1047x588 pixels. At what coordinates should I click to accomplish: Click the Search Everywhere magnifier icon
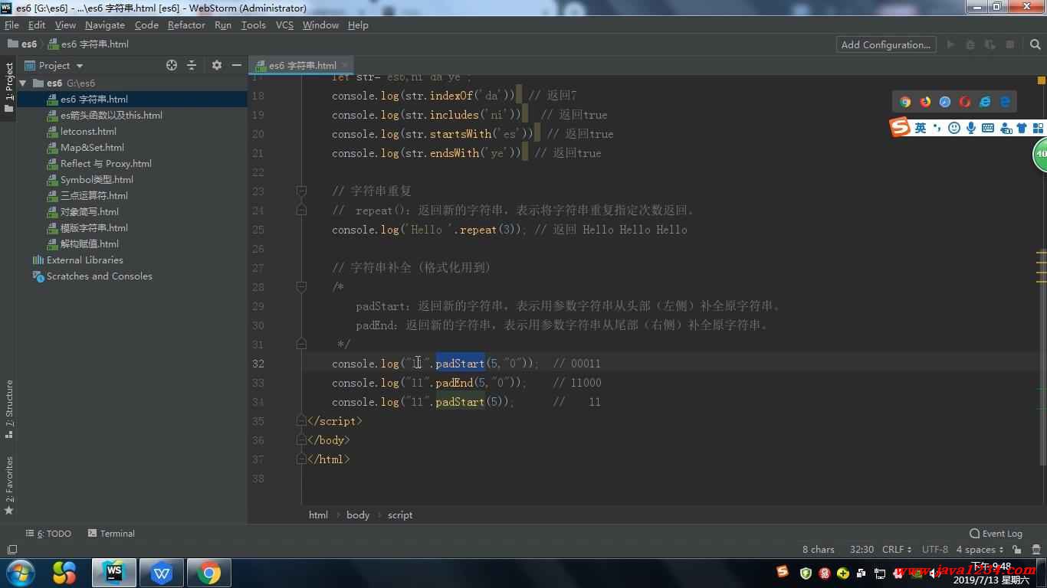[1035, 44]
